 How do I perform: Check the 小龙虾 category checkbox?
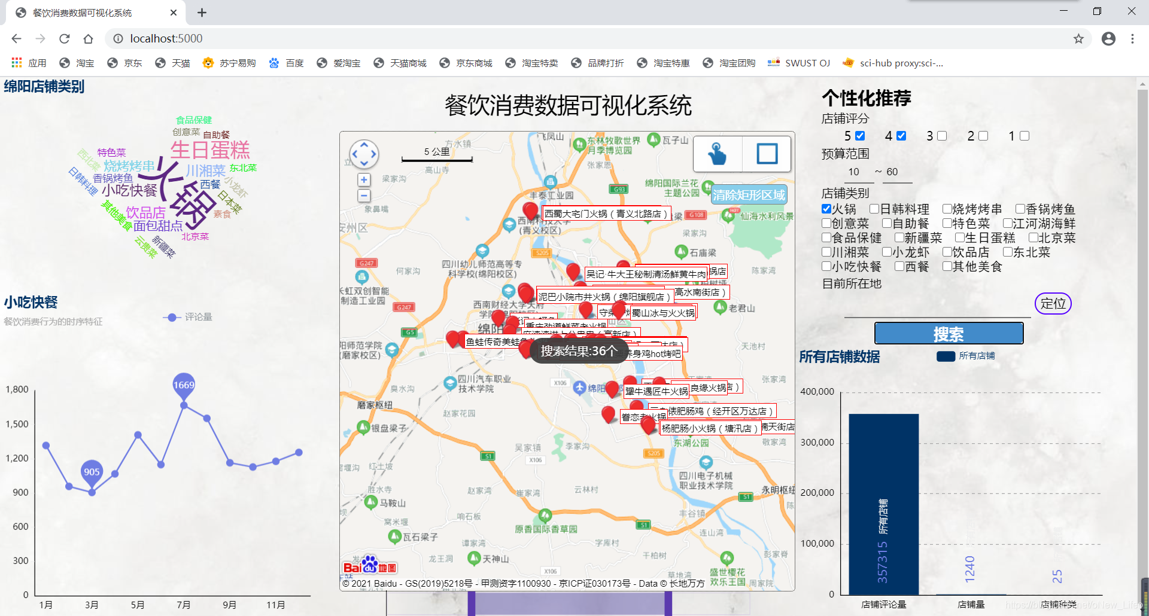[x=887, y=252]
